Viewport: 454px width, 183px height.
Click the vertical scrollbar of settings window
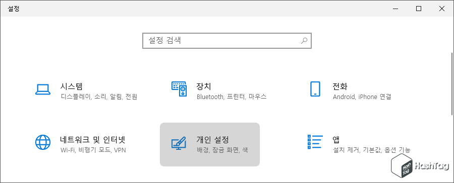452,83
